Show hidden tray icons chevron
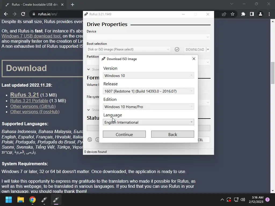This screenshot has height=206, width=275. tap(222, 200)
